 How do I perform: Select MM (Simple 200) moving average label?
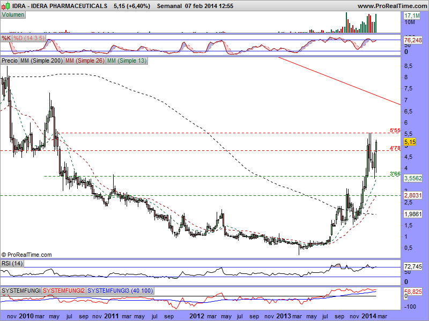pos(41,60)
